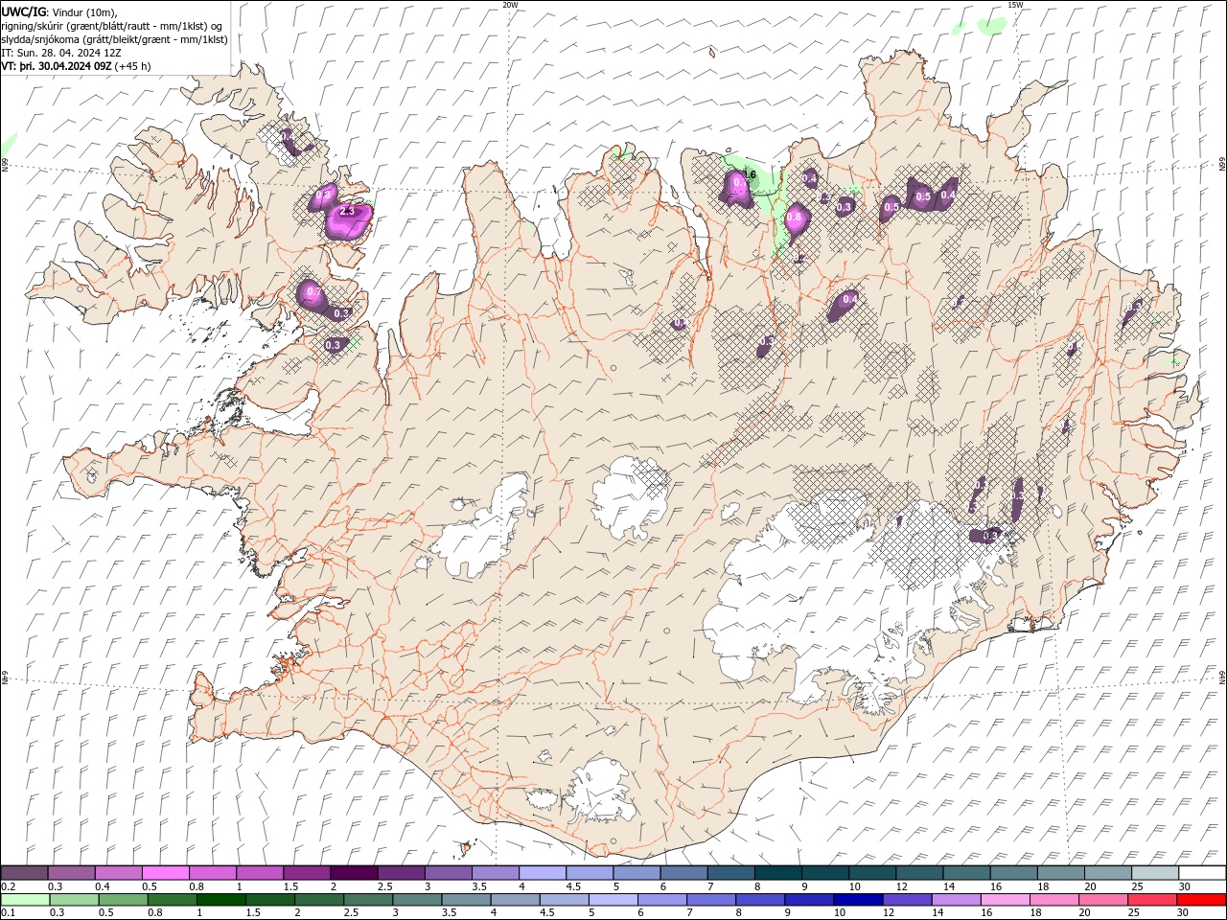Click the UWC/IG title text
The width and height of the screenshot is (1227, 920).
coord(23,11)
